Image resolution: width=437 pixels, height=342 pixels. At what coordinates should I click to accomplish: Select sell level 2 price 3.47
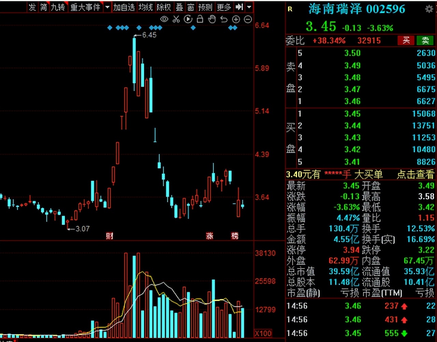352,89
